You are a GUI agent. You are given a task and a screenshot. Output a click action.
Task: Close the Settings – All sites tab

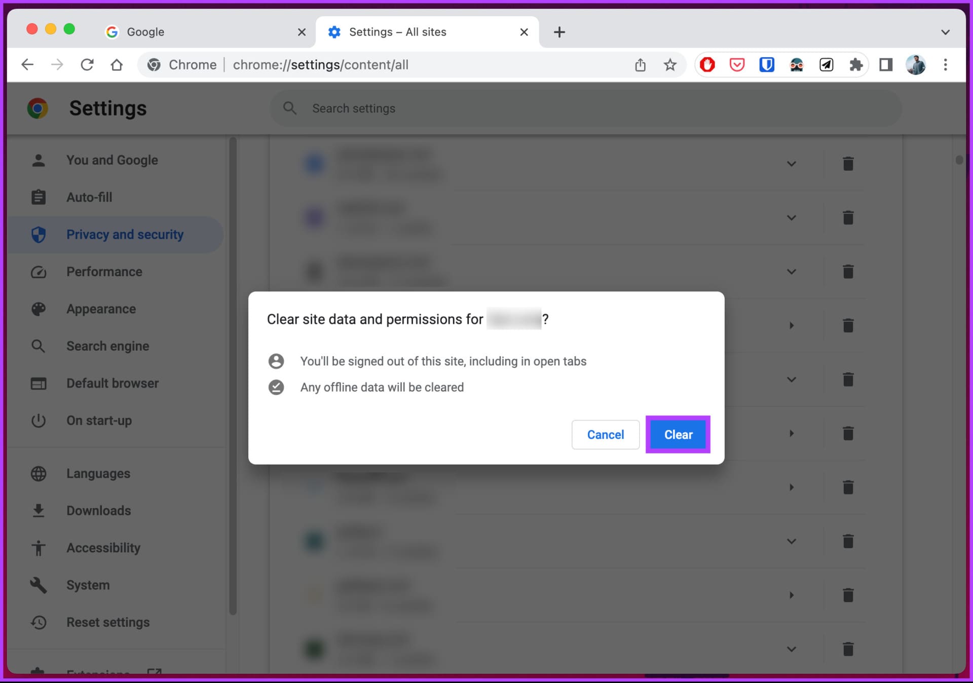(524, 32)
